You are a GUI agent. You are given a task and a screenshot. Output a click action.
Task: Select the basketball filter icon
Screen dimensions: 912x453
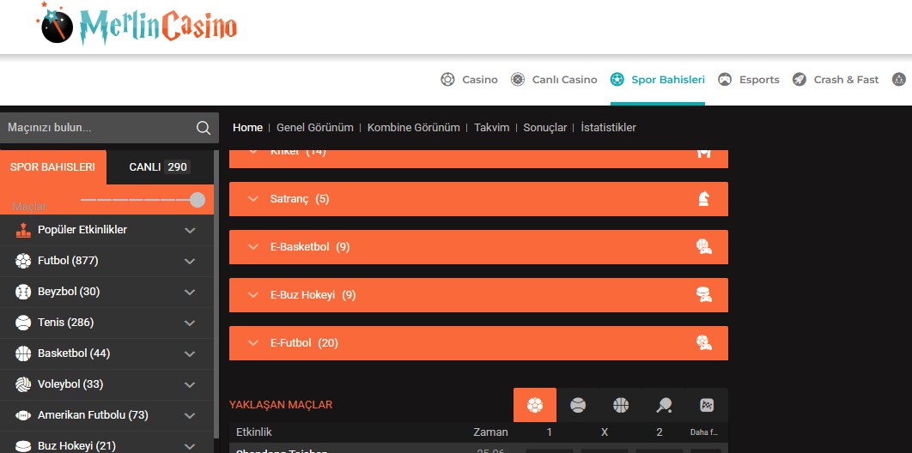621,405
